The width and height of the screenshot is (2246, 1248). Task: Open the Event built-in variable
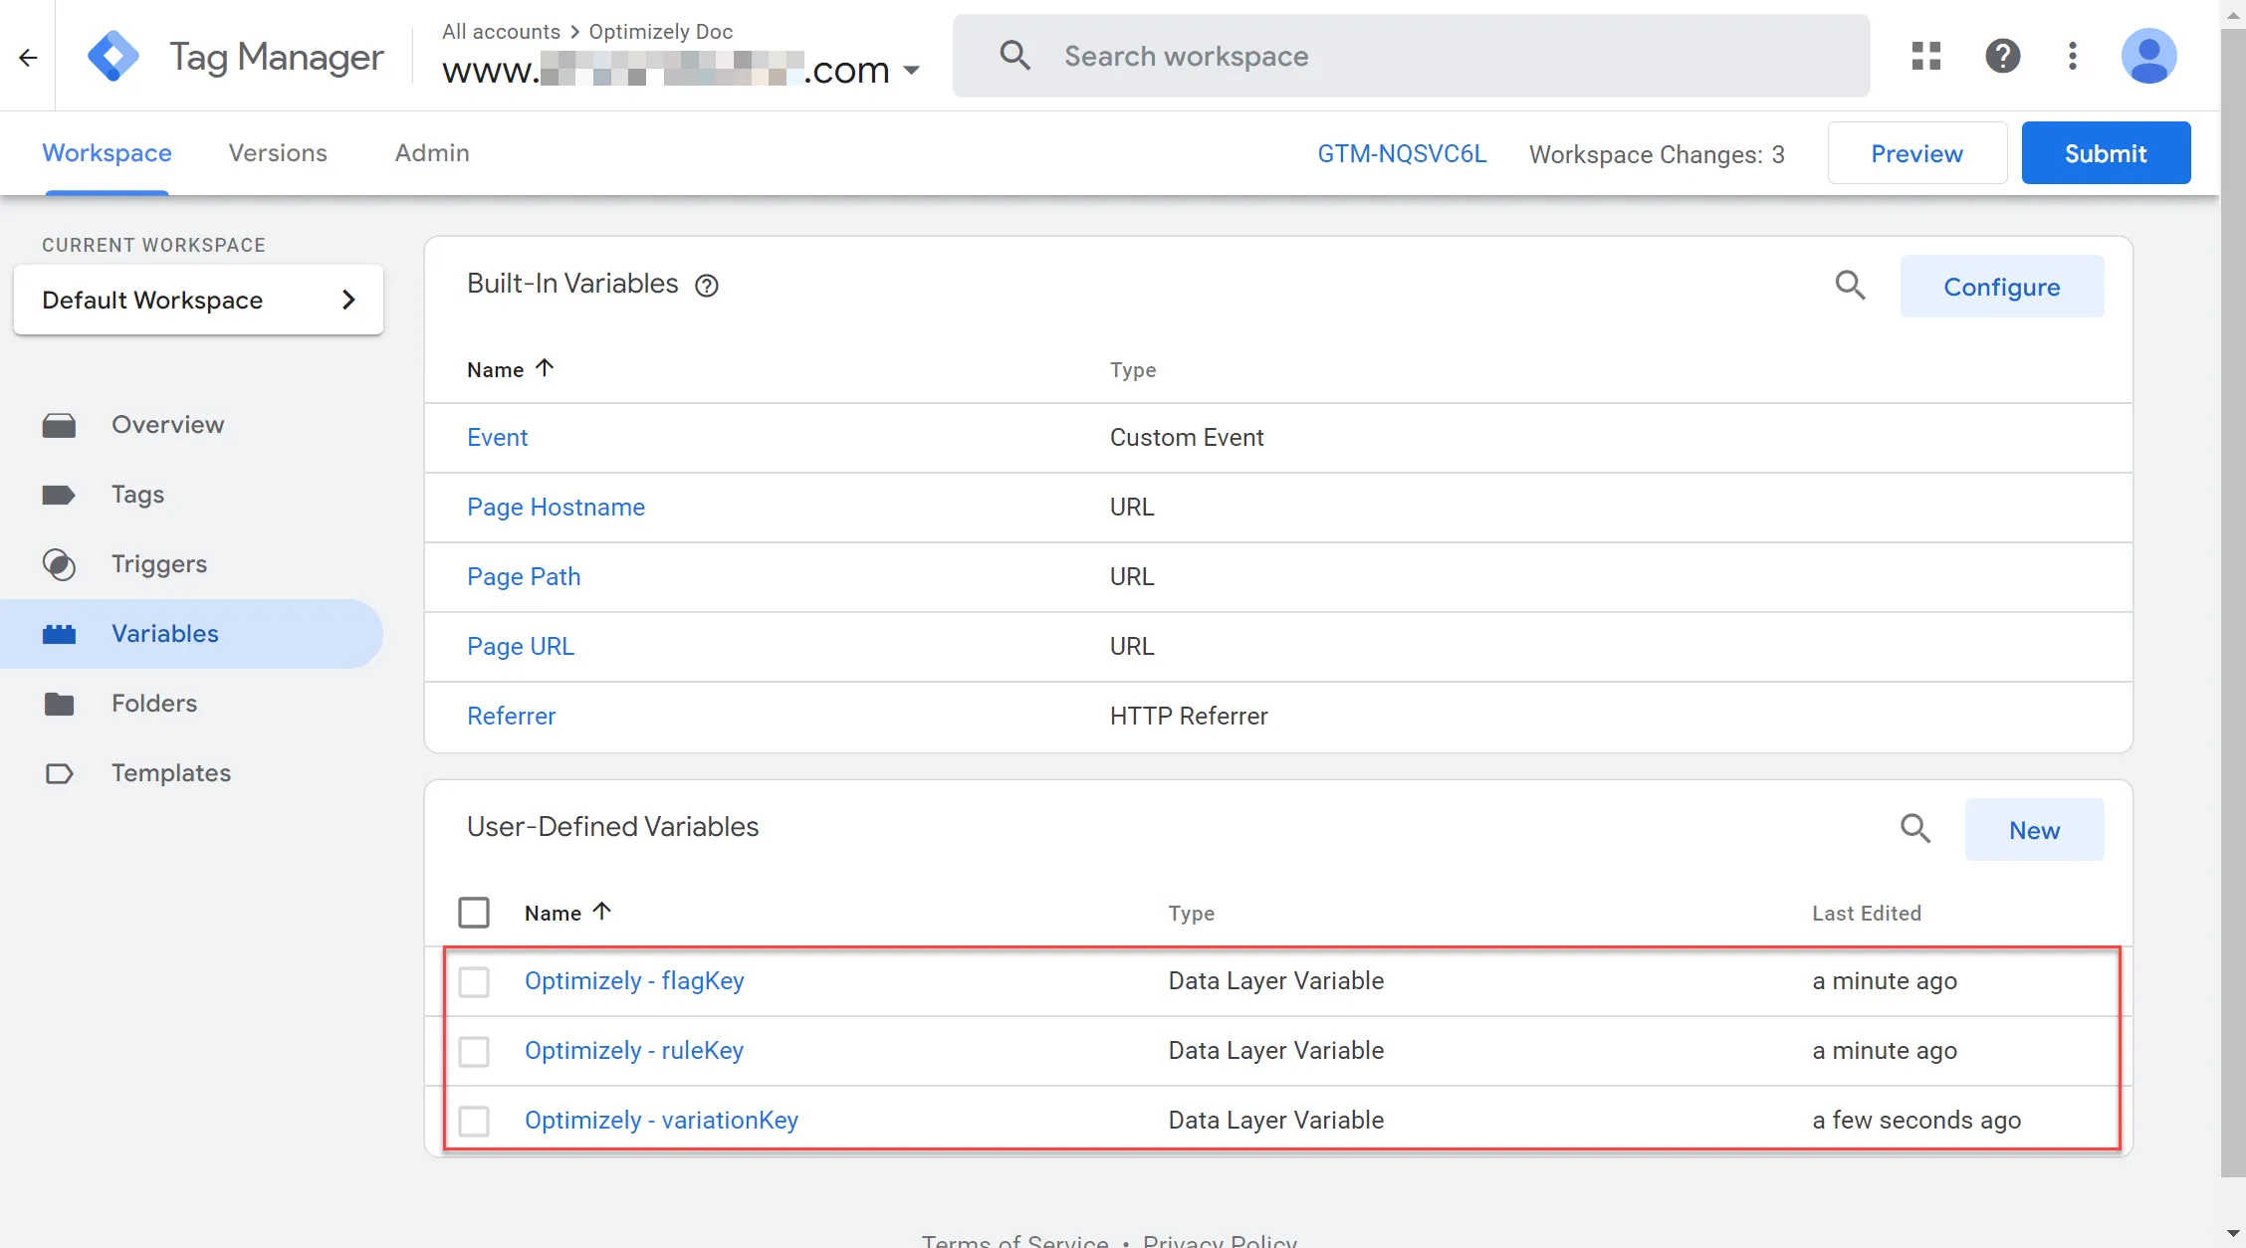click(x=497, y=438)
